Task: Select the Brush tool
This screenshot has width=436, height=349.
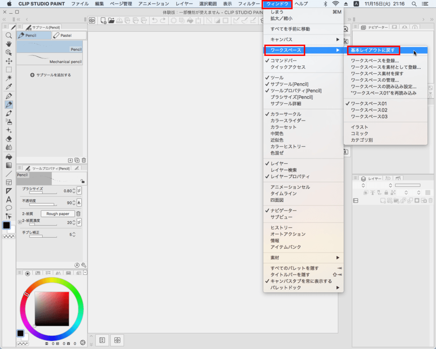Action: [x=9, y=113]
